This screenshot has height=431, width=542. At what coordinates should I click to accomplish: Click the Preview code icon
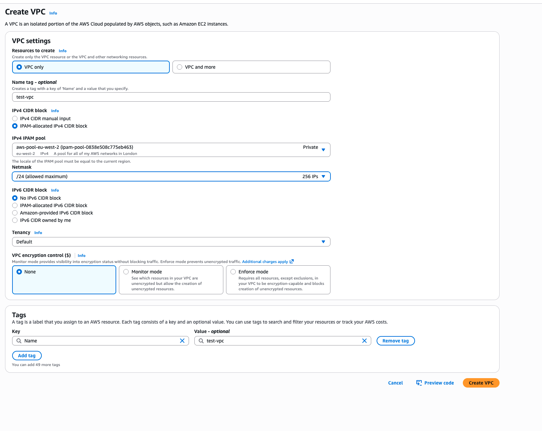point(419,383)
